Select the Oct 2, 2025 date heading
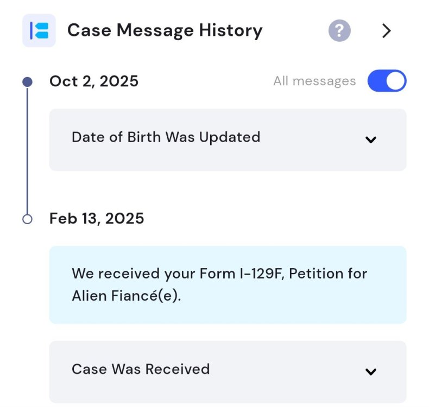429x407 pixels. click(94, 81)
